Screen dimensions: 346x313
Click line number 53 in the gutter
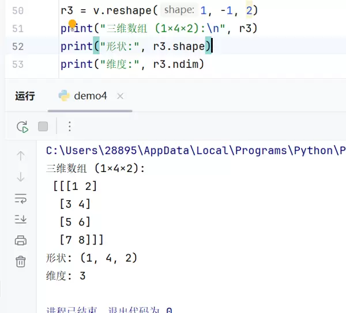coord(18,64)
